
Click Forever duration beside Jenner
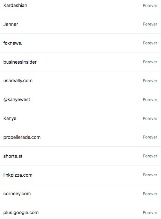(x=150, y=24)
